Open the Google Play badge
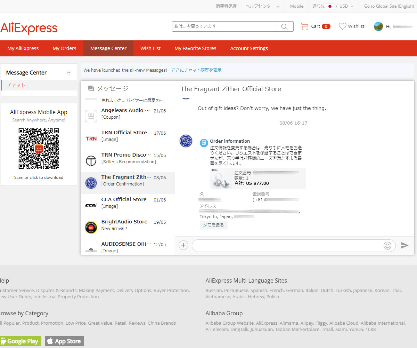Viewport: 417px width, 348px height. click(20, 341)
